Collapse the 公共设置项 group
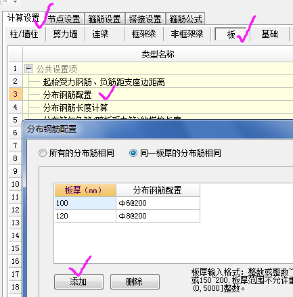The height and width of the screenshot is (297, 293). click(x=29, y=68)
